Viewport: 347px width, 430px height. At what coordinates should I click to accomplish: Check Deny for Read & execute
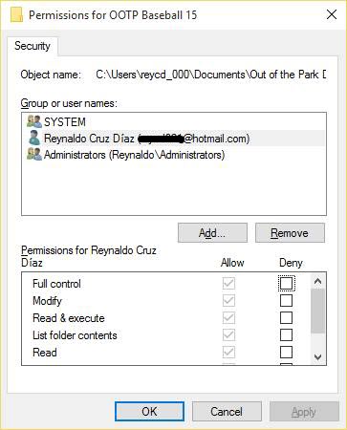click(x=286, y=317)
